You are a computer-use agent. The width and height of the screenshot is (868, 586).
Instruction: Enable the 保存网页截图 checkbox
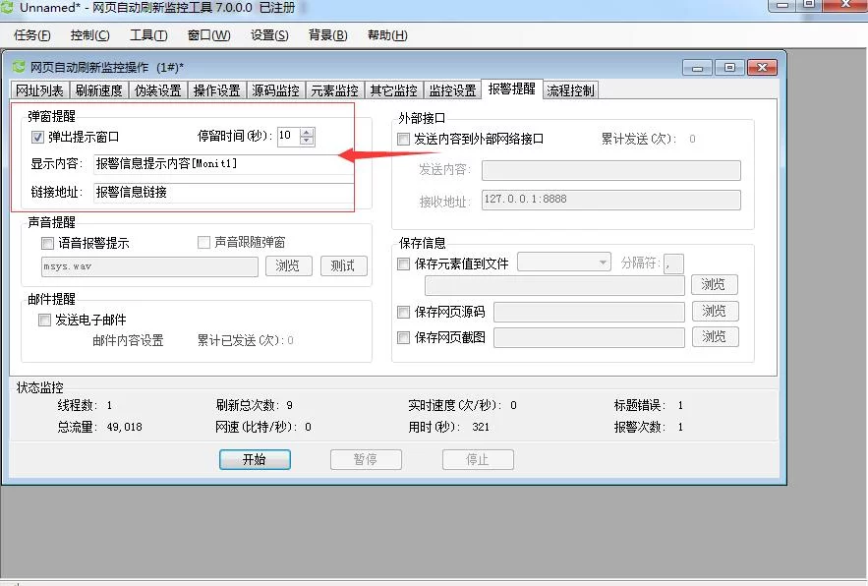point(404,337)
